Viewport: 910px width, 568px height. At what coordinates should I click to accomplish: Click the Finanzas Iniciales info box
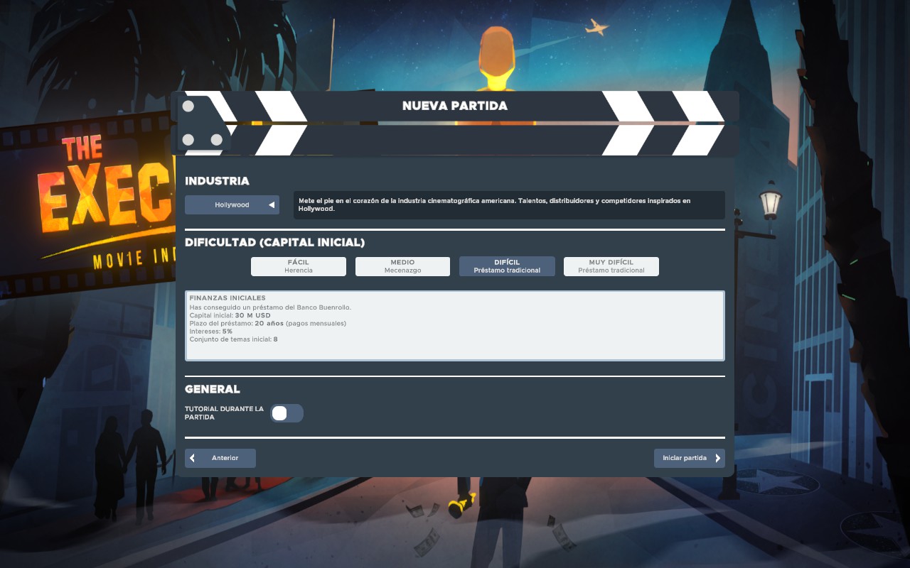tap(455, 326)
